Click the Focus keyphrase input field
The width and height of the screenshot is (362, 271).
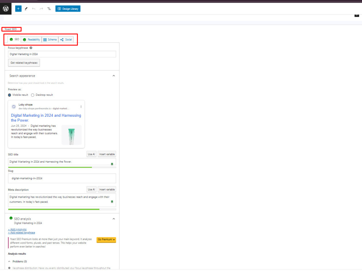[x=62, y=54]
